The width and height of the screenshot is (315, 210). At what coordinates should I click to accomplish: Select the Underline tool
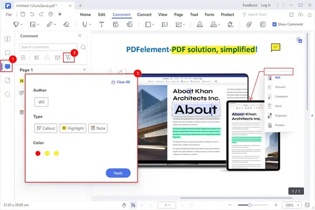pyautogui.click(x=85, y=24)
